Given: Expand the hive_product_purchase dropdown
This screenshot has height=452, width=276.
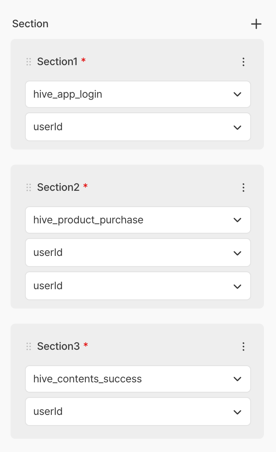Looking at the screenshot, I should (x=138, y=220).
